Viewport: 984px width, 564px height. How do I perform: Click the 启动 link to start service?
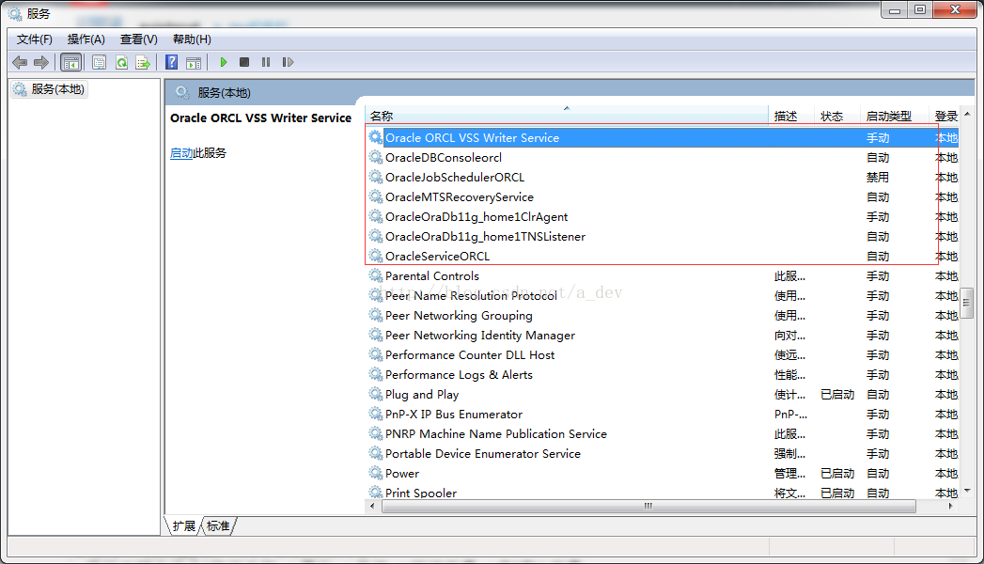click(x=181, y=153)
